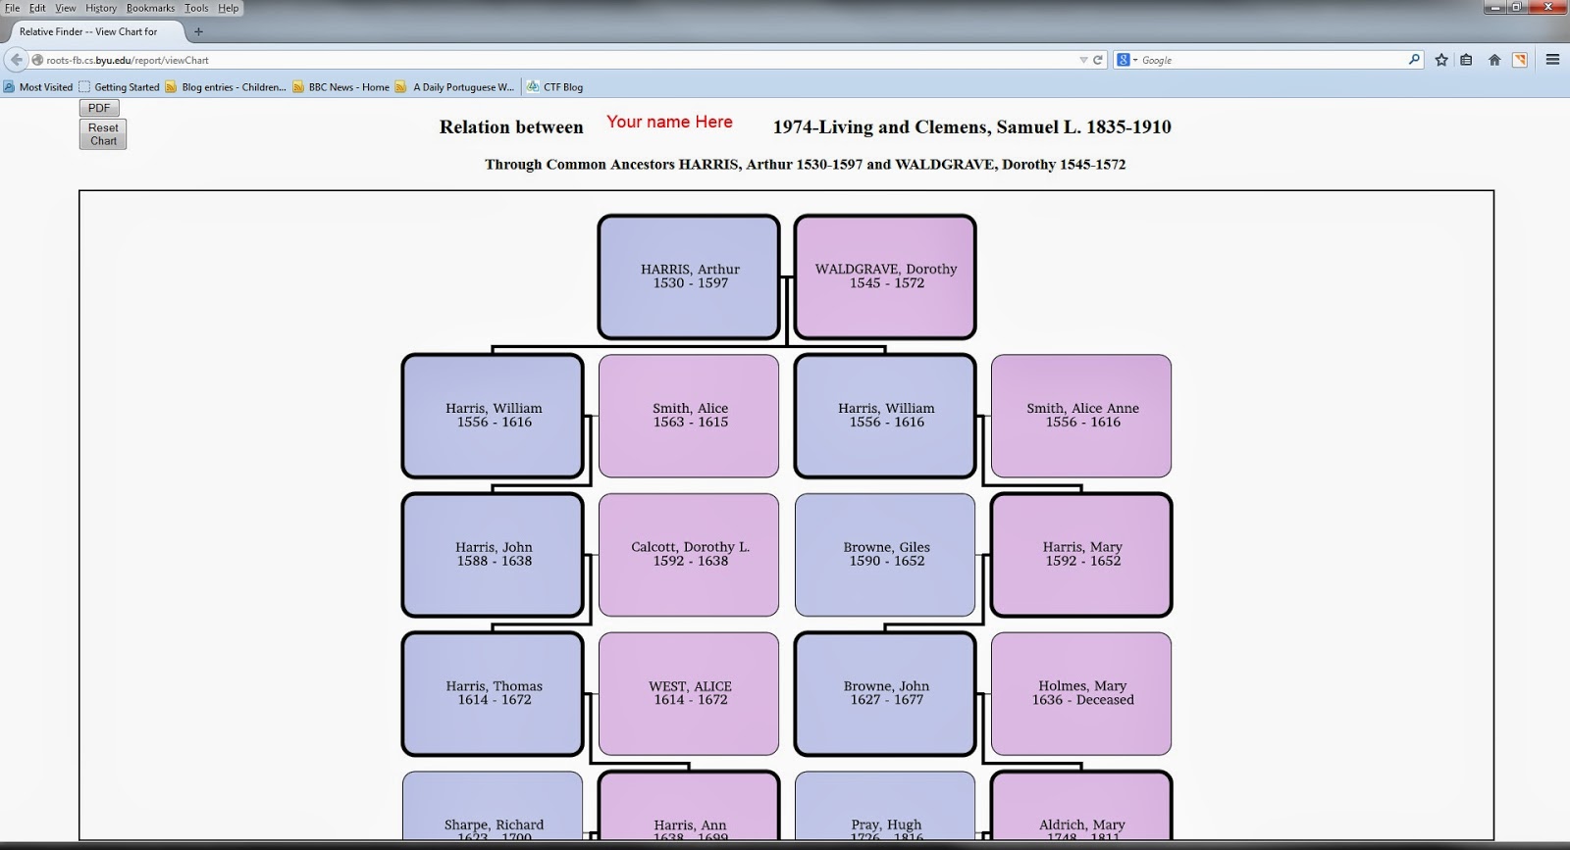Select the Smith, Alice Anne 1556 - 1616 box
The height and width of the screenshot is (850, 1570).
click(1081, 416)
